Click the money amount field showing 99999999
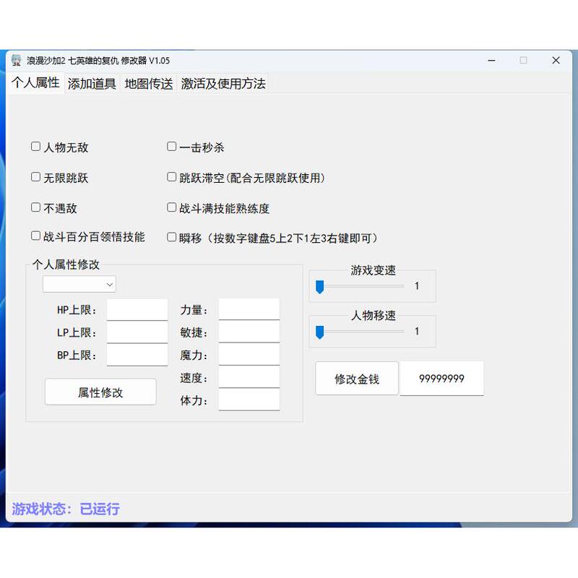Image resolution: width=578 pixels, height=578 pixels. (441, 379)
